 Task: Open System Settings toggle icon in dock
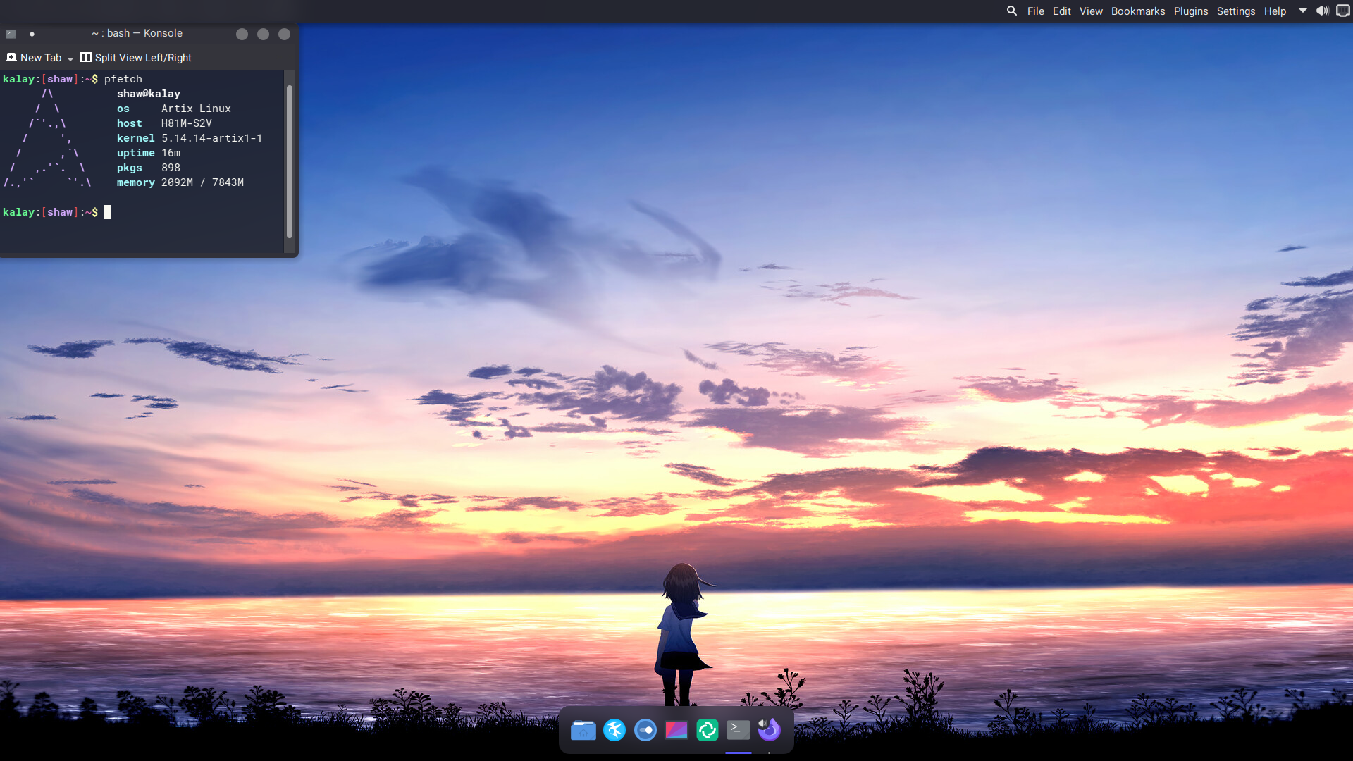tap(645, 730)
